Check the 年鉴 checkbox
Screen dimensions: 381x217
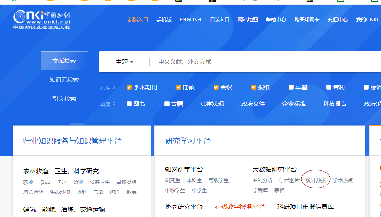291,87
